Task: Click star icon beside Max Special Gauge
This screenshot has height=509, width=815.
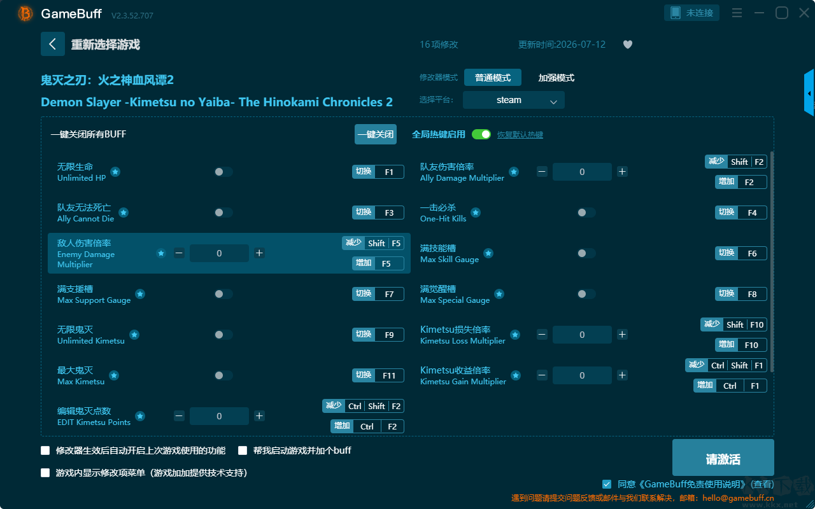Action: (x=499, y=294)
